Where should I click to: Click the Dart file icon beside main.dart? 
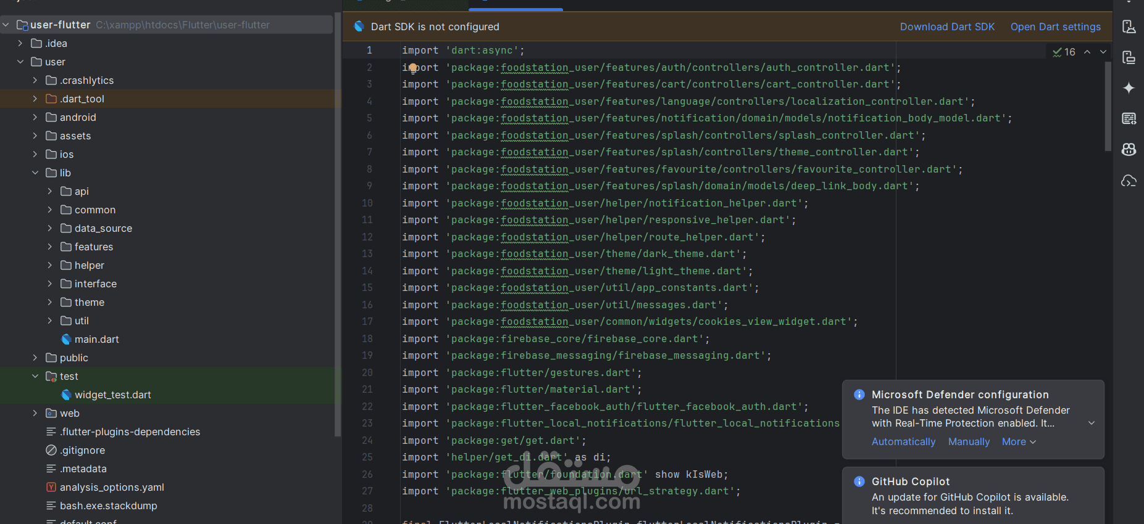coord(66,339)
